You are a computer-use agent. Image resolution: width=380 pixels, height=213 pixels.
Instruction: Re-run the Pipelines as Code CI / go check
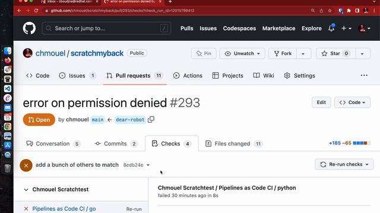(x=134, y=209)
